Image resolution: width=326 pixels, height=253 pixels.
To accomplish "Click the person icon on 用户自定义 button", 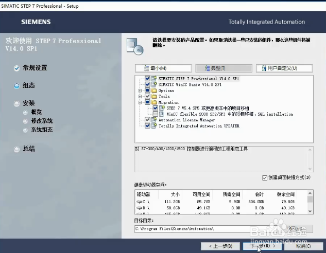I will point(264,68).
